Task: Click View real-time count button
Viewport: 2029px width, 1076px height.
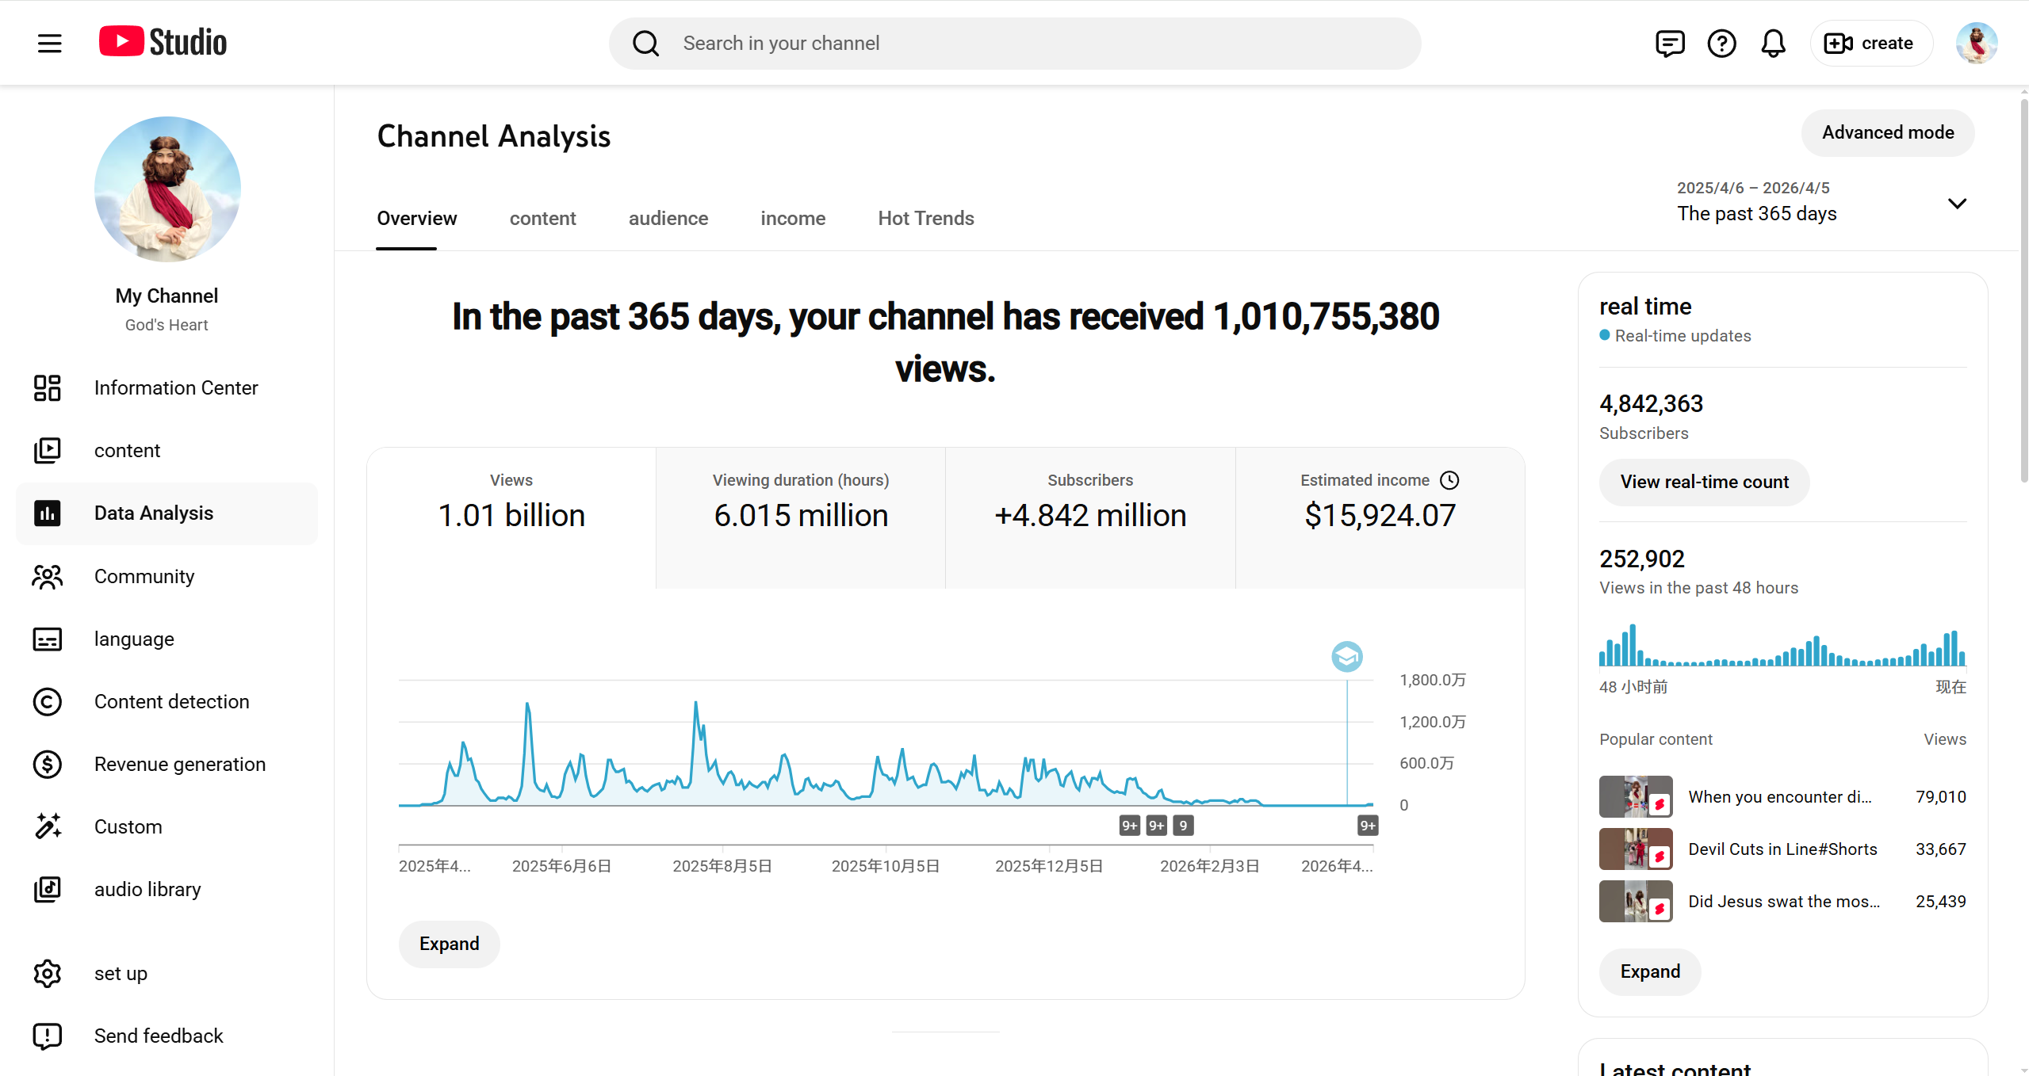Action: (1704, 482)
